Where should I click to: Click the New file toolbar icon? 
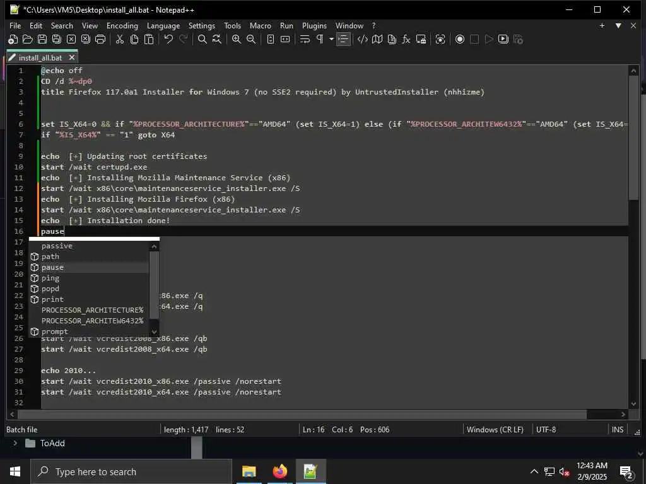[x=13, y=40]
